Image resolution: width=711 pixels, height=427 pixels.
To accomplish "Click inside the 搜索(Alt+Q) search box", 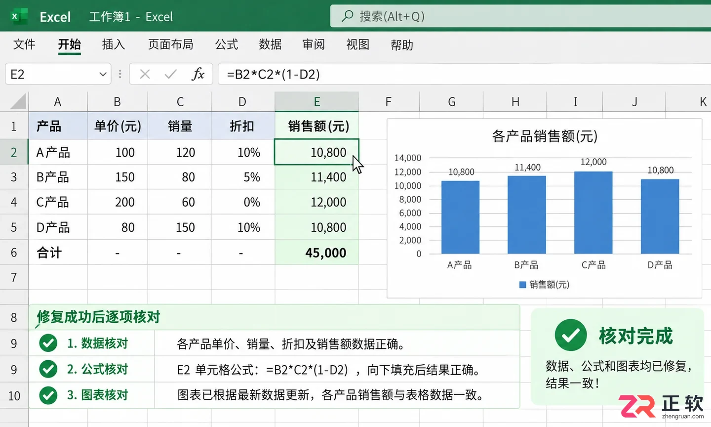I will click(520, 16).
